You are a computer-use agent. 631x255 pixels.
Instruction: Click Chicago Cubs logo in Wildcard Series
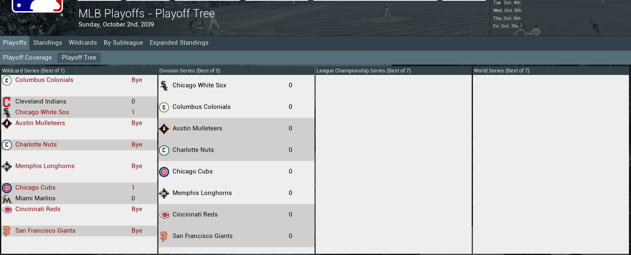[x=7, y=188]
